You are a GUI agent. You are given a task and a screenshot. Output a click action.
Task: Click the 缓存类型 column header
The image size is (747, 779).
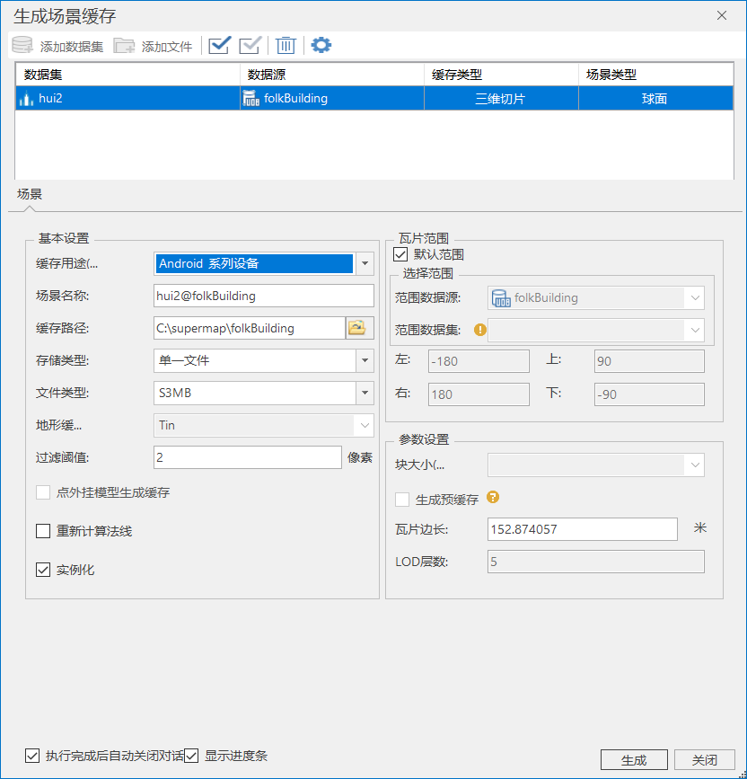point(501,75)
